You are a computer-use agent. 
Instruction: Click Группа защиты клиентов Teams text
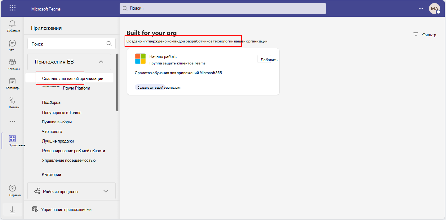click(177, 63)
